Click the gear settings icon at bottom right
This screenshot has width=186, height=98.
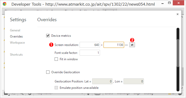[180, 94]
